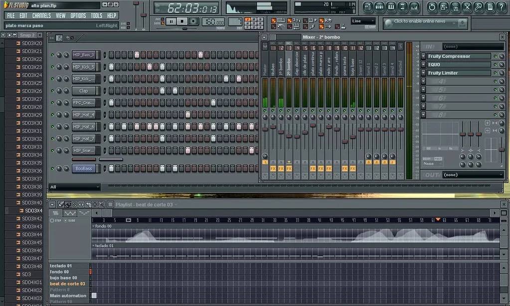Click the zigzag wave icon under Playlist tools
Screen dimensions: 510x306
click(x=70, y=213)
